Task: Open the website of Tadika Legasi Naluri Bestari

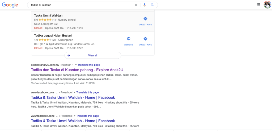Action: pos(129,41)
